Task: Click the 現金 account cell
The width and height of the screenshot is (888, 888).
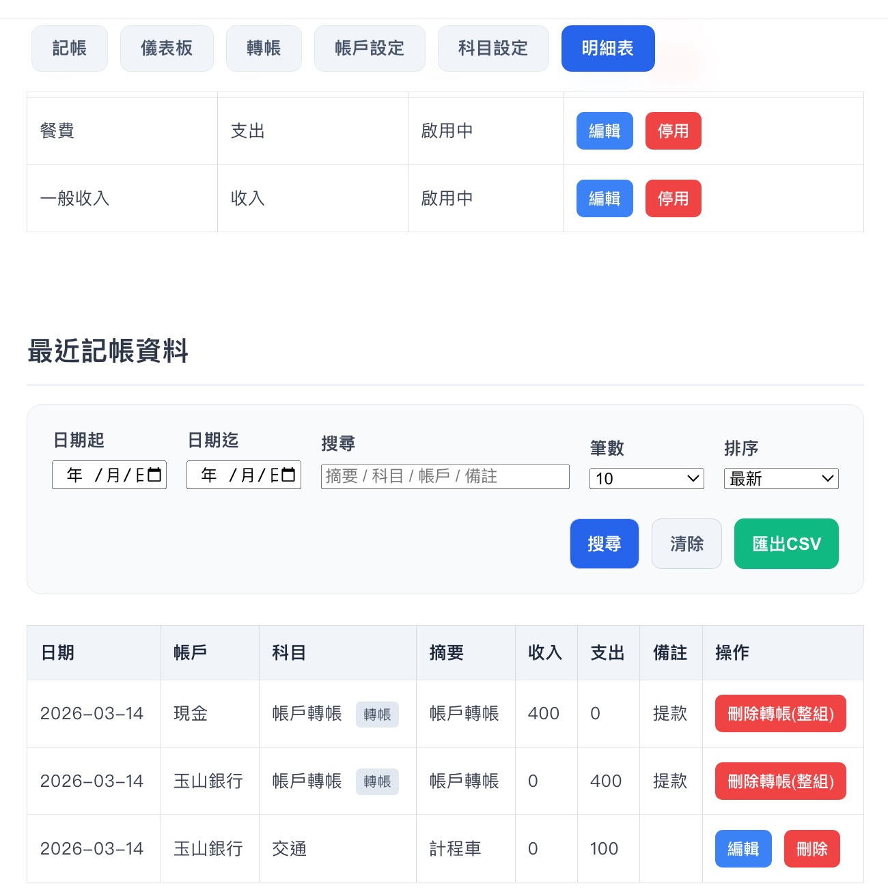Action: pyautogui.click(x=210, y=713)
